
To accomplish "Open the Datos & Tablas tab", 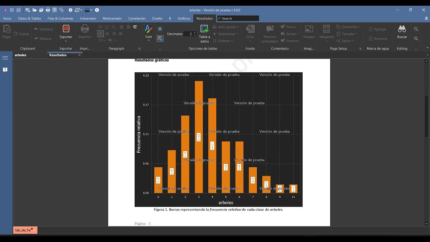I will coord(30,18).
